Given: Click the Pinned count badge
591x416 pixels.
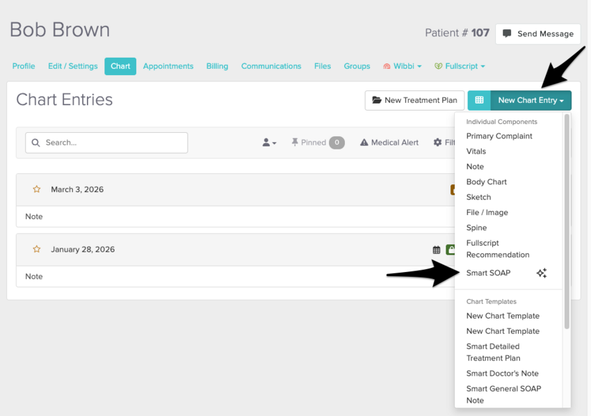Looking at the screenshot, I should point(337,143).
